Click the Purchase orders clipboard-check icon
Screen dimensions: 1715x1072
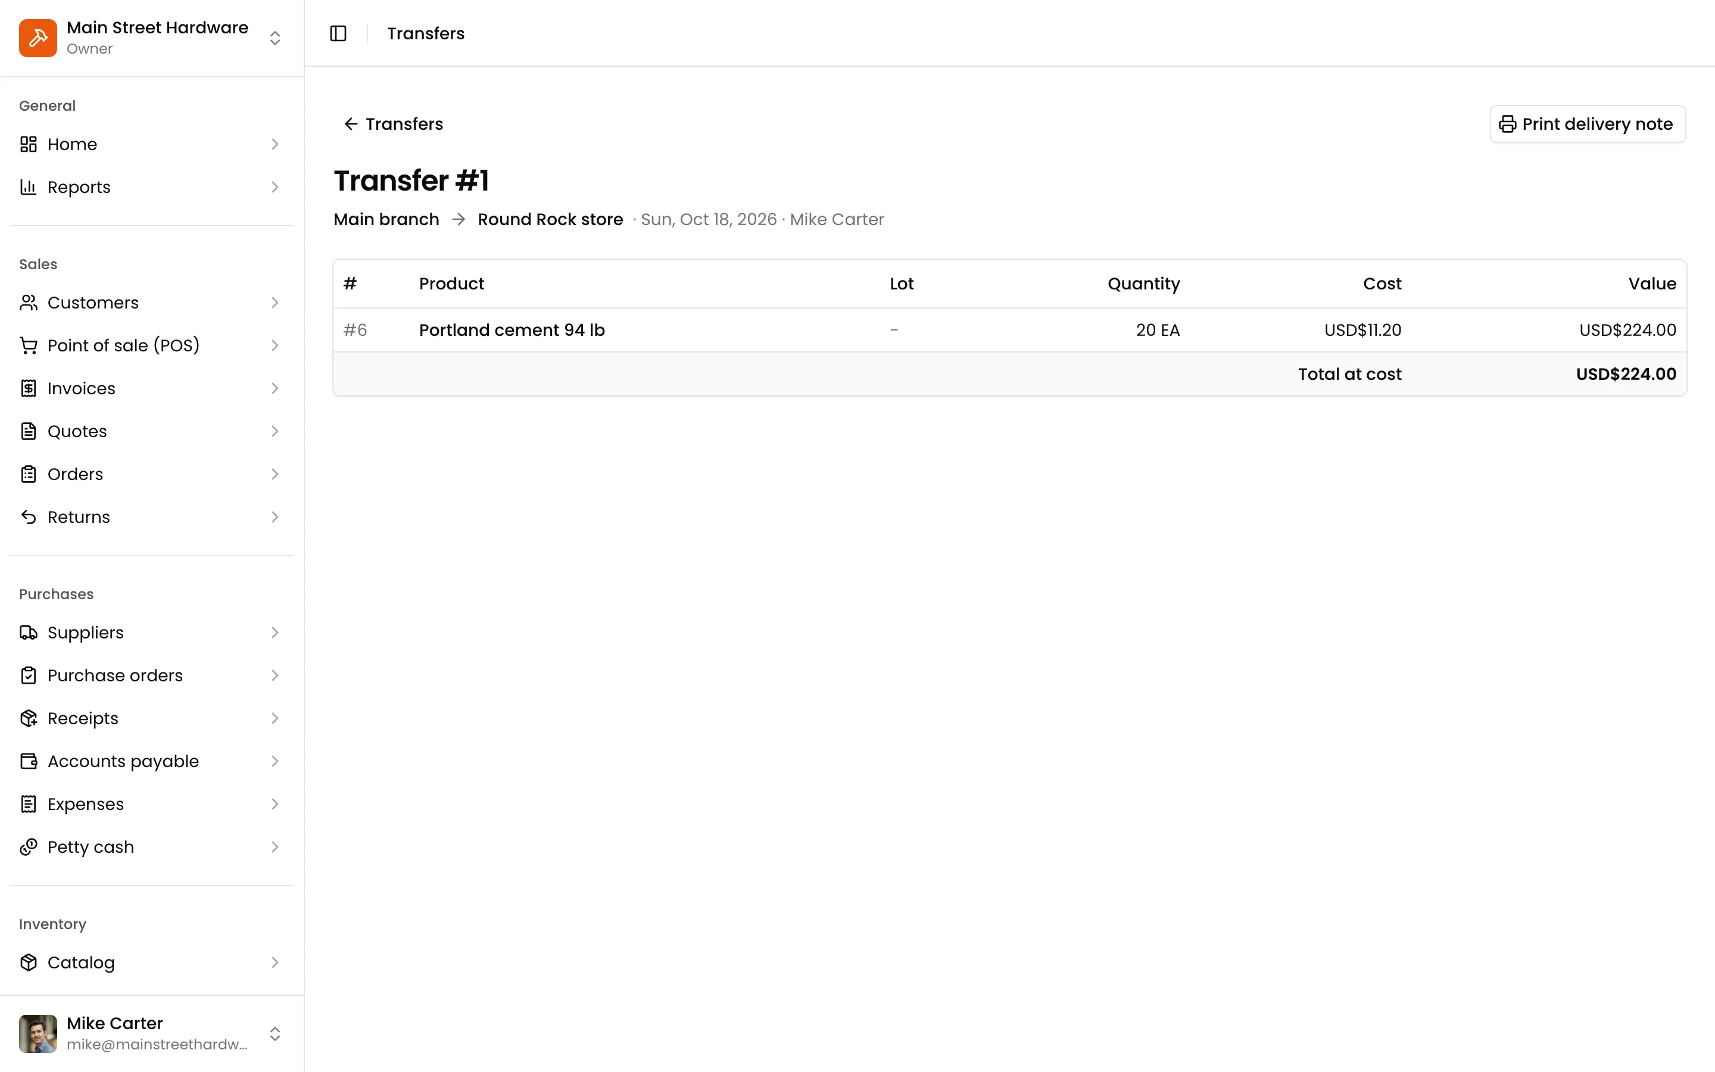pyautogui.click(x=29, y=676)
